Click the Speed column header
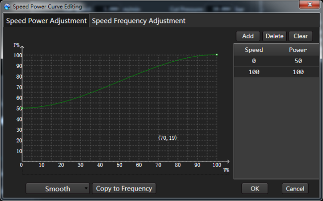Image resolution: width=323 pixels, height=201 pixels. click(x=254, y=50)
